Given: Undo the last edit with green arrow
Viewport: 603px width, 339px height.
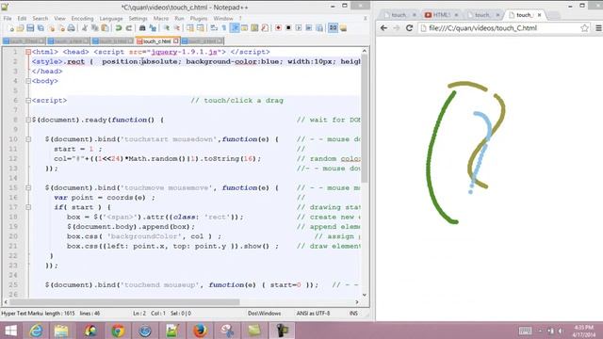Looking at the screenshot, I should click(119, 28).
